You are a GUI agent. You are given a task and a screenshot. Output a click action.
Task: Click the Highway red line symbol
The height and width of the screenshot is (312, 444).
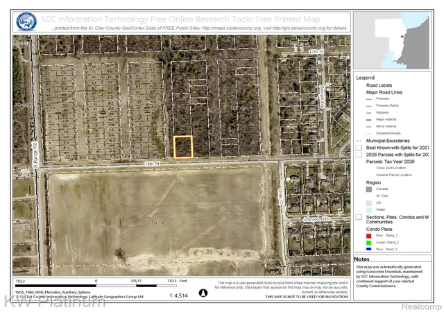point(368,113)
